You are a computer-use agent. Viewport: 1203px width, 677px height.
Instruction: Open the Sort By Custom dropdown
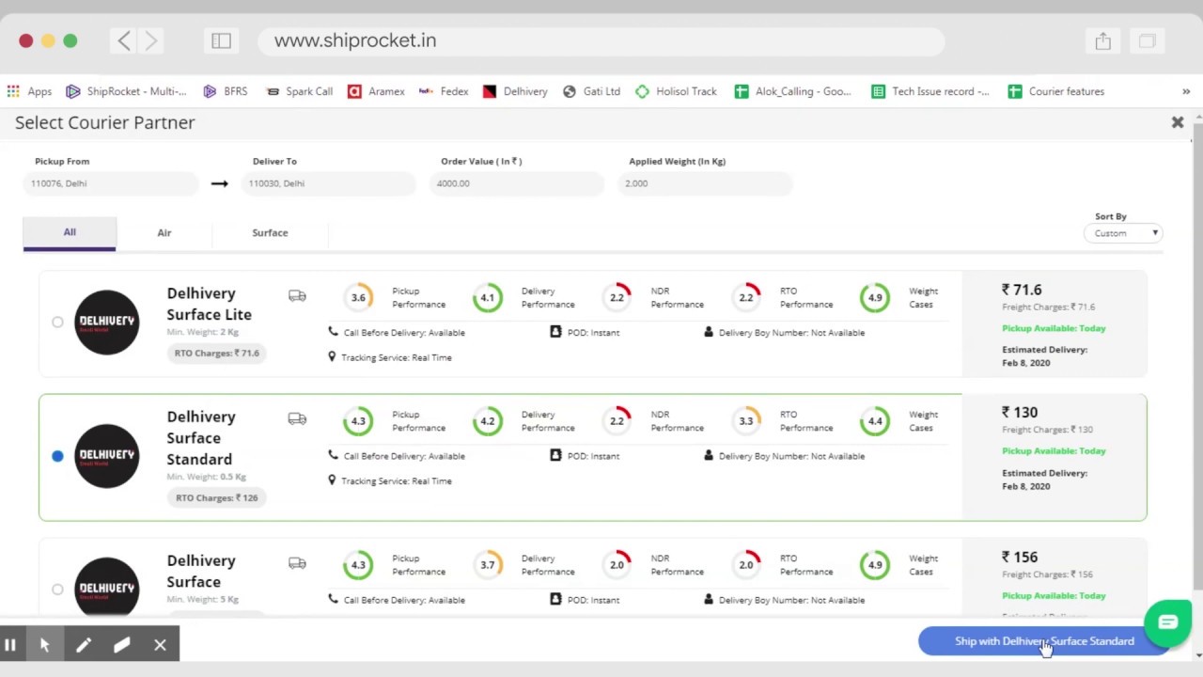pyautogui.click(x=1124, y=233)
